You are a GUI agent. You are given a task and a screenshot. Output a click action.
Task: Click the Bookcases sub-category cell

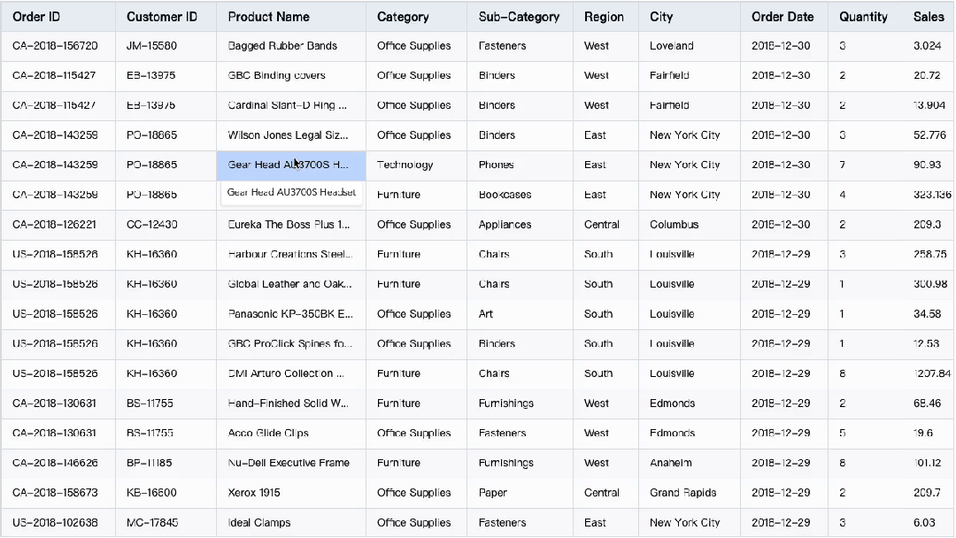coord(505,195)
